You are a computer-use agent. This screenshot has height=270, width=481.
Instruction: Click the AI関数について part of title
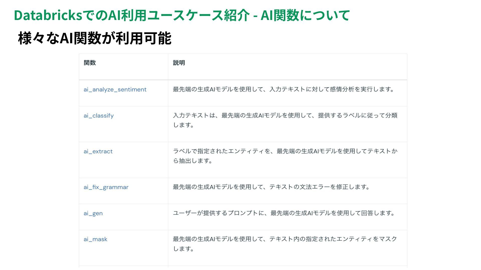305,15
